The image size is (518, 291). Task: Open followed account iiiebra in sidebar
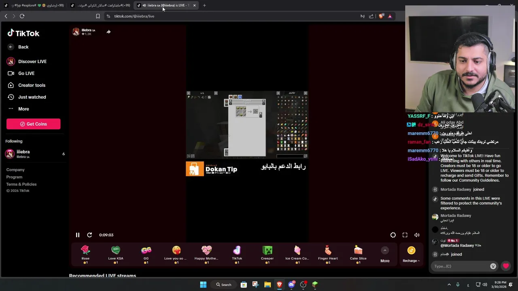[x=34, y=154]
